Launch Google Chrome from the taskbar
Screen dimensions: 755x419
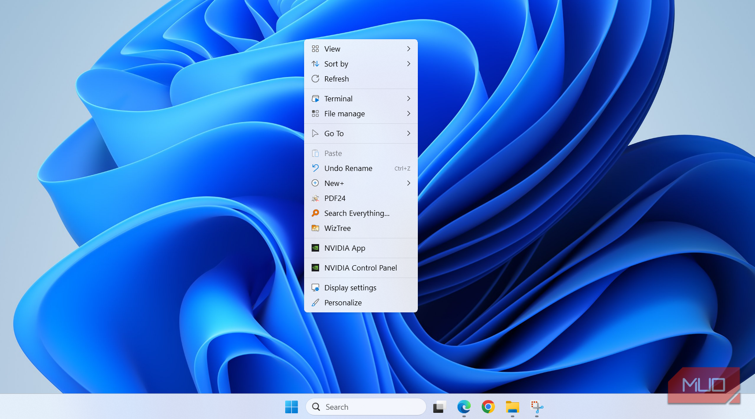(488, 407)
